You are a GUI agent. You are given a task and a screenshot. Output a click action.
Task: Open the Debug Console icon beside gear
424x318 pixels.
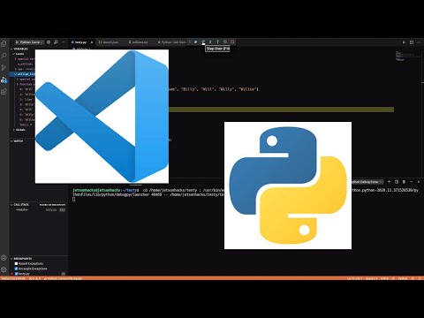coord(56,42)
